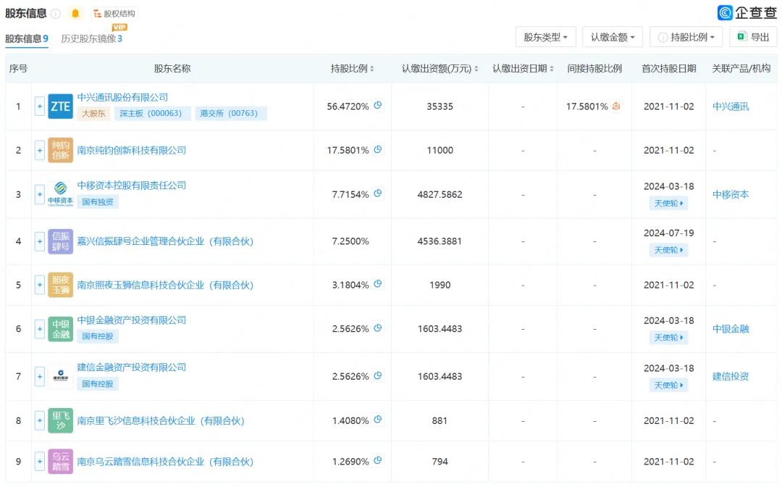
Task: Click the ZTE company logo
Action: pos(60,107)
